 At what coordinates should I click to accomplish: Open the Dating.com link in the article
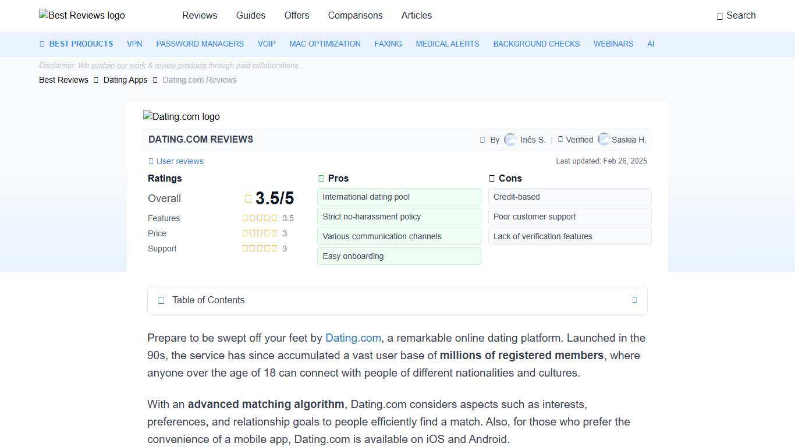coord(353,338)
